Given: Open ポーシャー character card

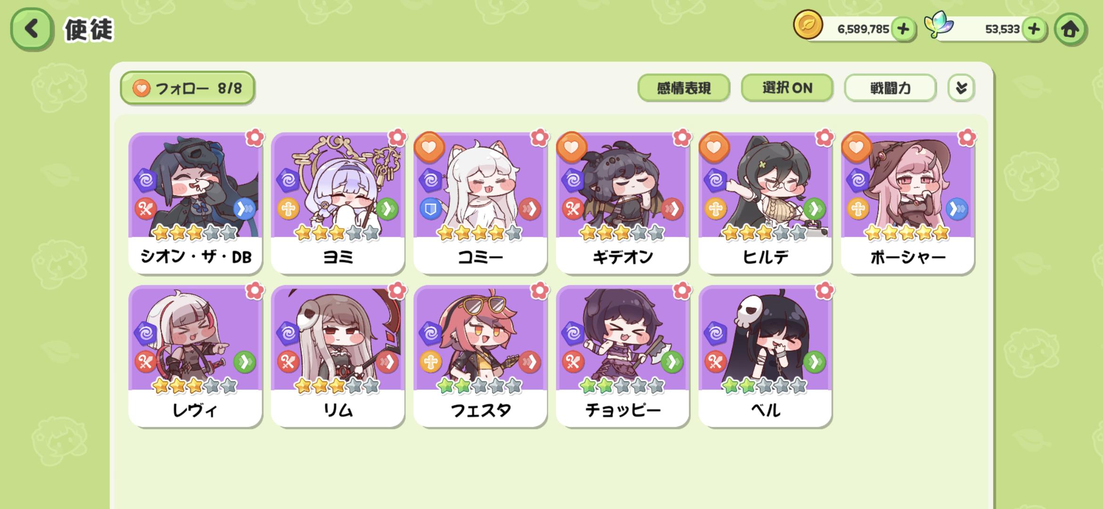Looking at the screenshot, I should coord(907,203).
